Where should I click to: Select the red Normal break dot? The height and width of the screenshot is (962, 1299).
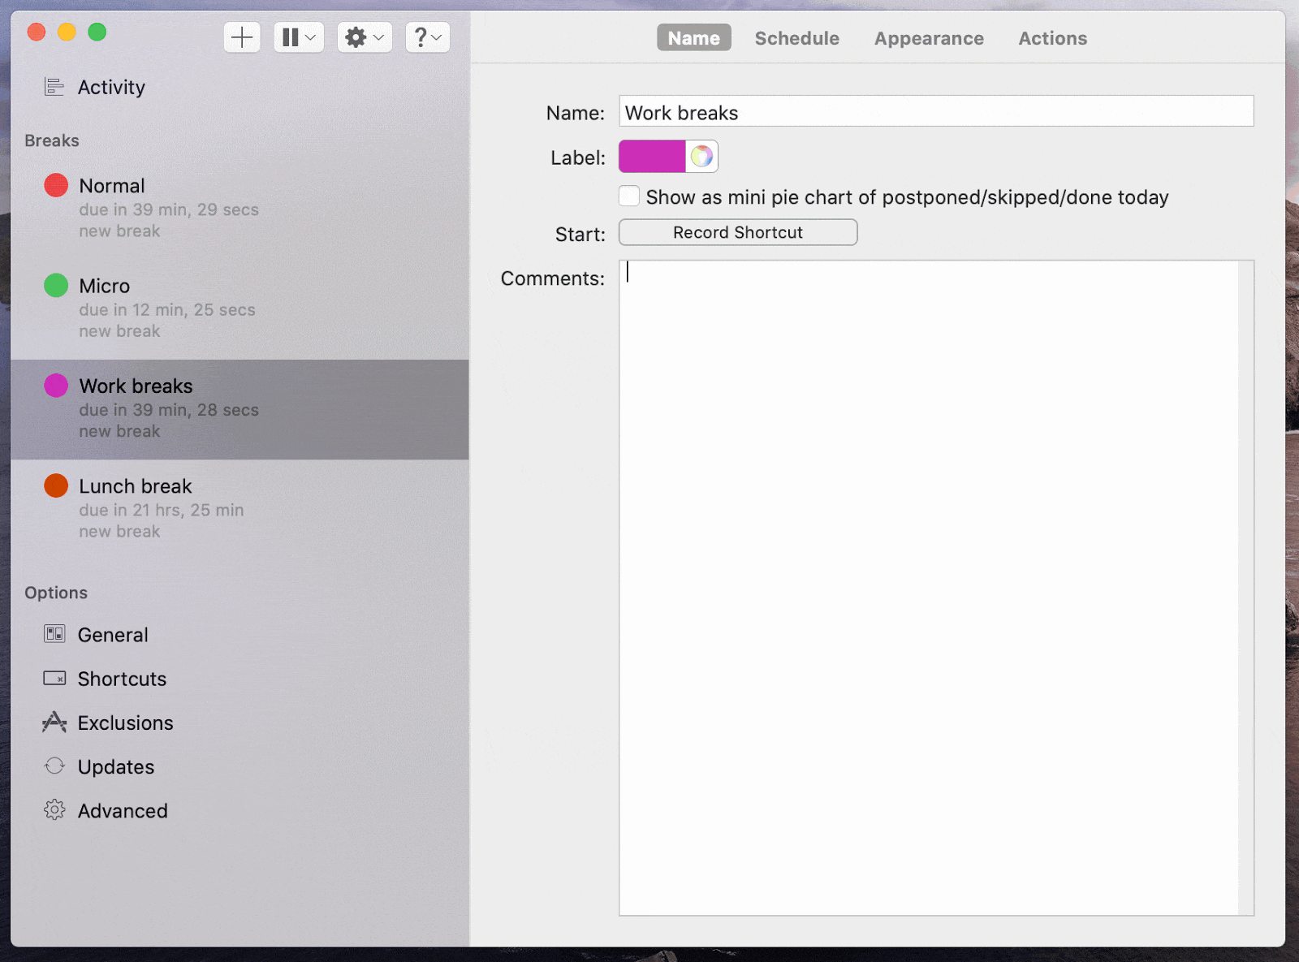pyautogui.click(x=56, y=185)
